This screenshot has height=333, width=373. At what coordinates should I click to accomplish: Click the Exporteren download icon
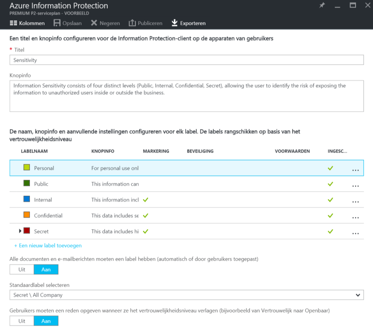(175, 23)
